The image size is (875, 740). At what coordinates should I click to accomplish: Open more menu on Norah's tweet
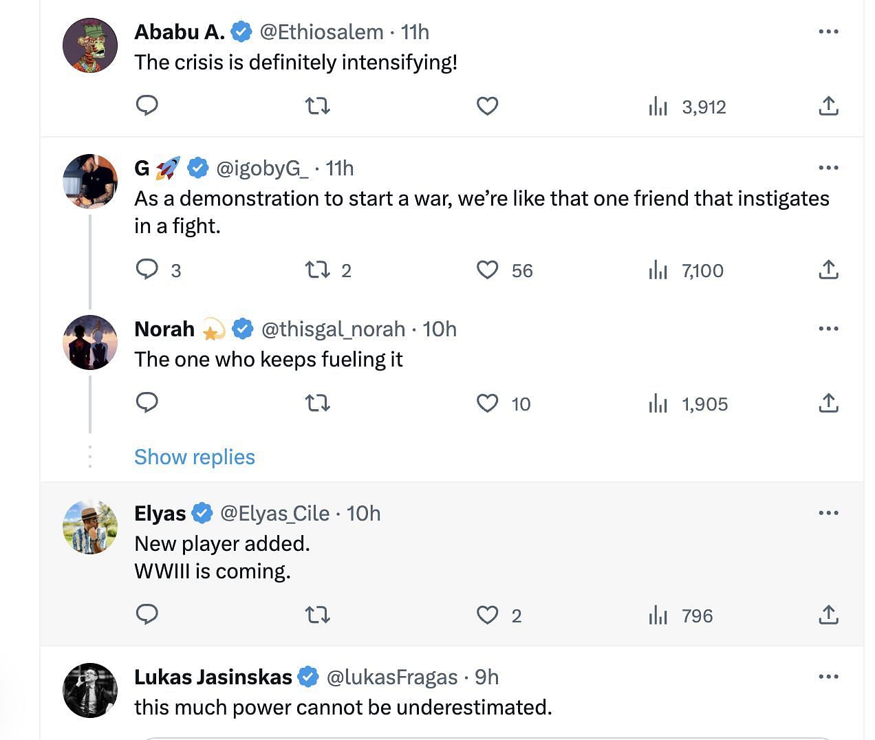click(x=828, y=329)
